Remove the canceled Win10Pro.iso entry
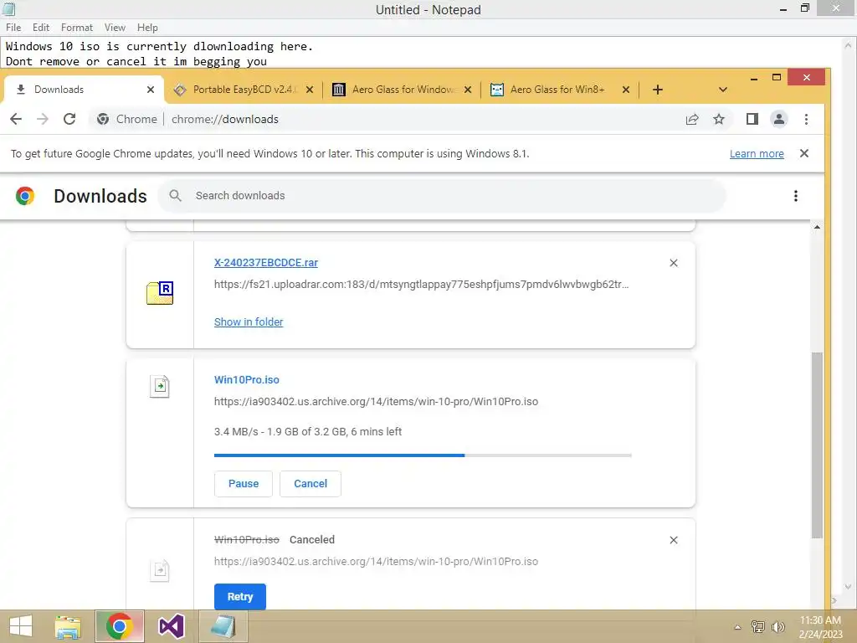 pos(674,540)
